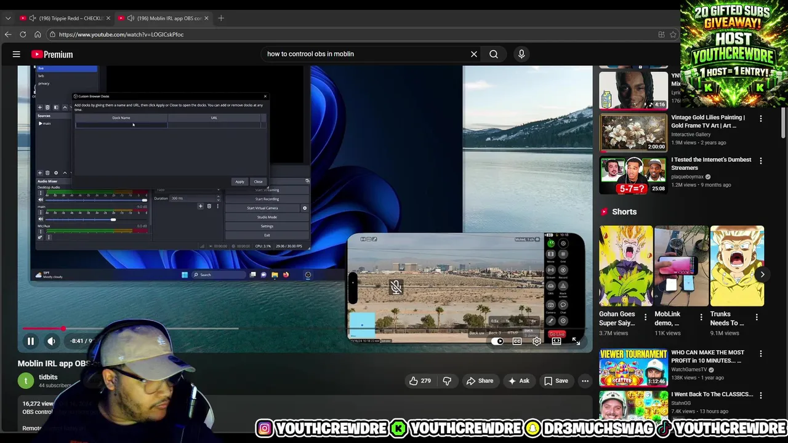Open the plaqueboymax channel link
The image size is (788, 443).
(687, 177)
